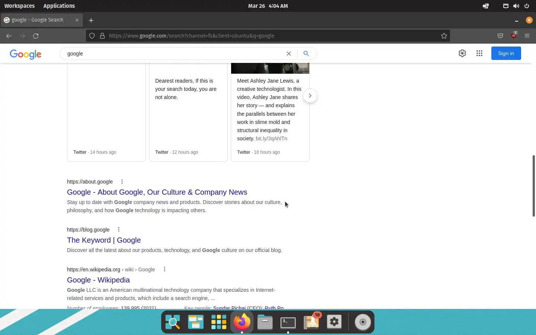Open the tracking protection shield icon

92,36
